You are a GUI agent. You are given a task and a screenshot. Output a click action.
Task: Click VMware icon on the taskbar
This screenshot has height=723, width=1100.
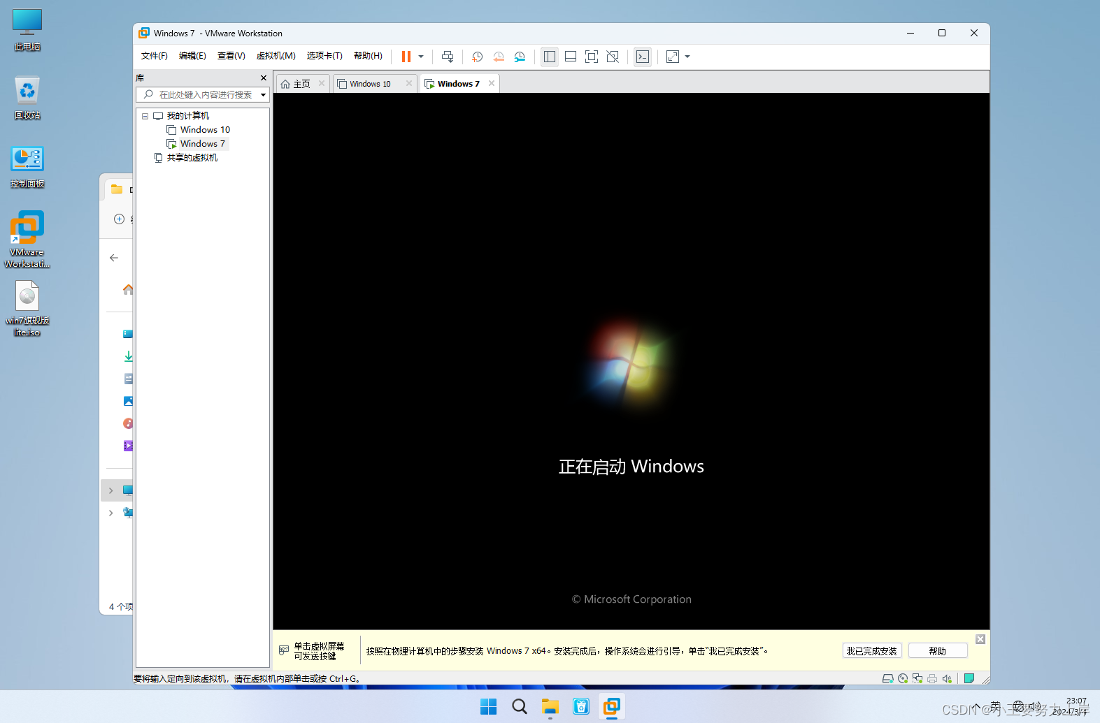612,707
